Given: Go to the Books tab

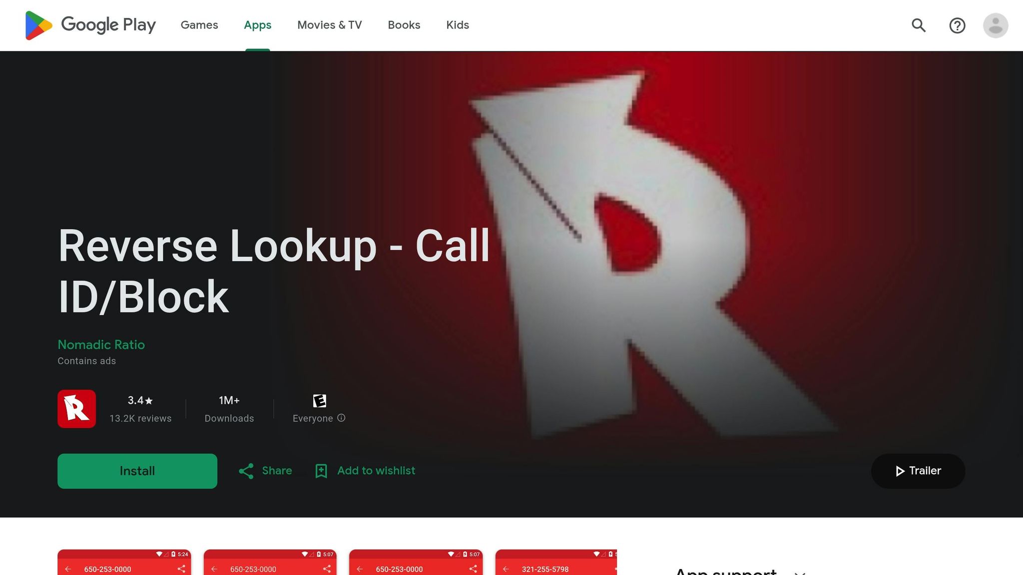Looking at the screenshot, I should 404,25.
